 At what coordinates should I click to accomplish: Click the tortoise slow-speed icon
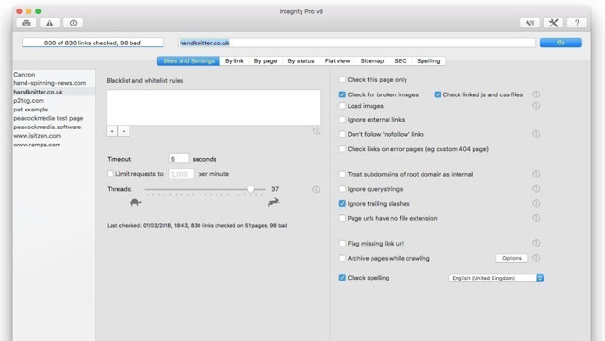point(135,202)
